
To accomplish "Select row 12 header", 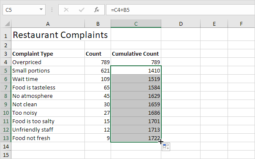I will coord(5,129).
